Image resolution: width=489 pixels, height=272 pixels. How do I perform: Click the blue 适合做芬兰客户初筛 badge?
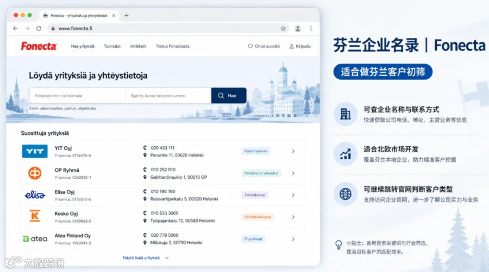(383, 72)
